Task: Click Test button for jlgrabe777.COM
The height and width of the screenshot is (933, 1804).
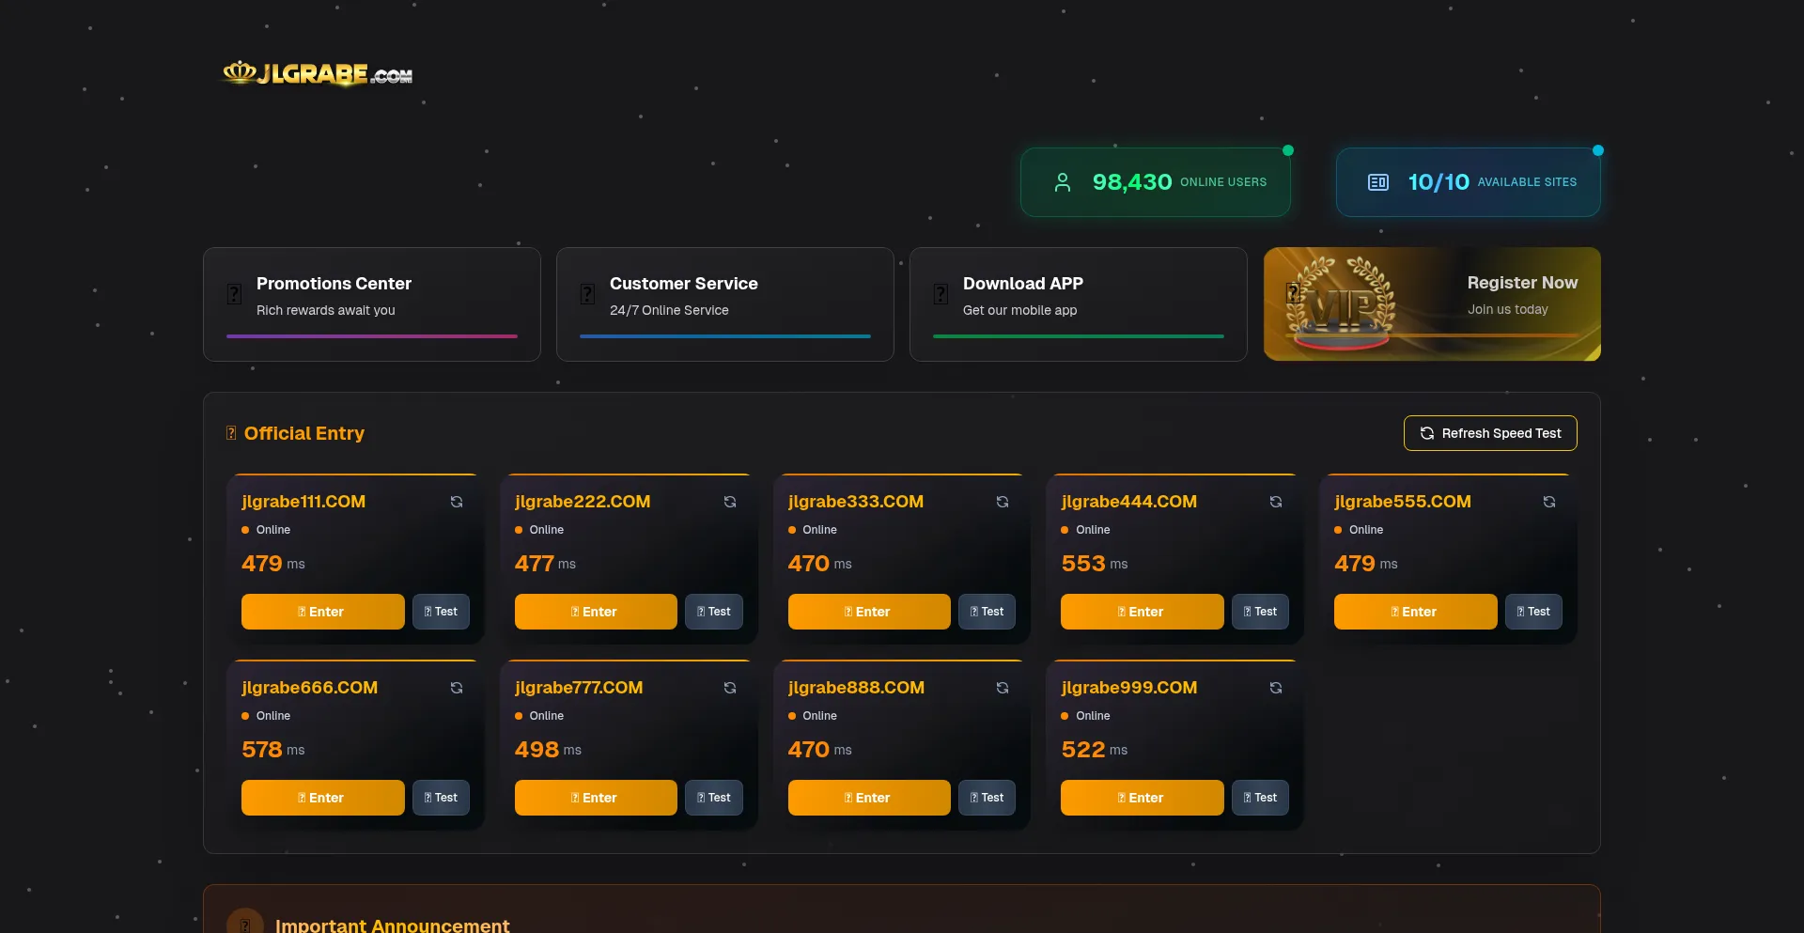Action: click(714, 798)
